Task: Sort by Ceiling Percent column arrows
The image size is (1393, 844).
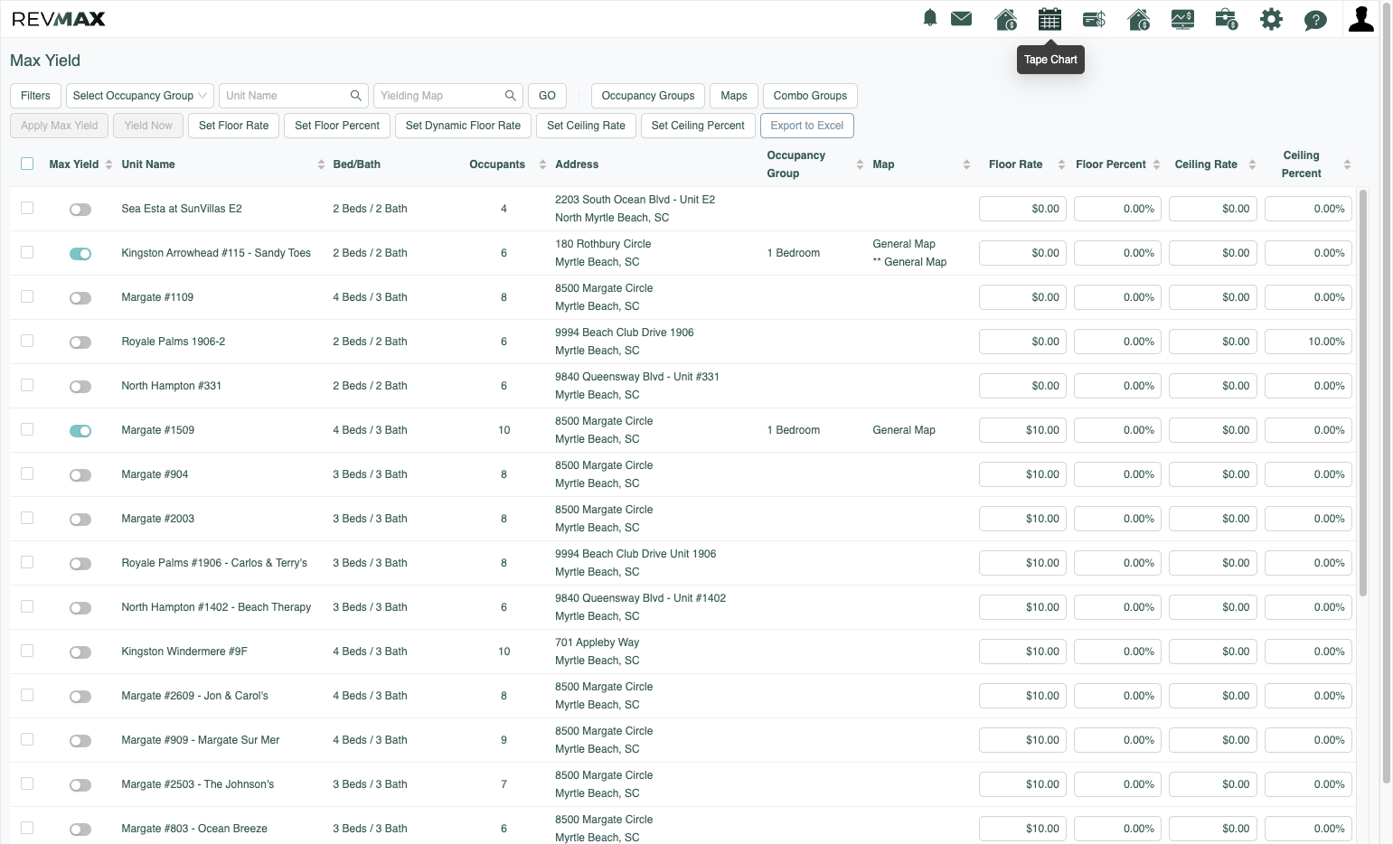Action: tap(1347, 164)
